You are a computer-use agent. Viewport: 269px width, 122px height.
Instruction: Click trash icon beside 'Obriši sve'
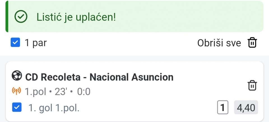tap(252, 43)
